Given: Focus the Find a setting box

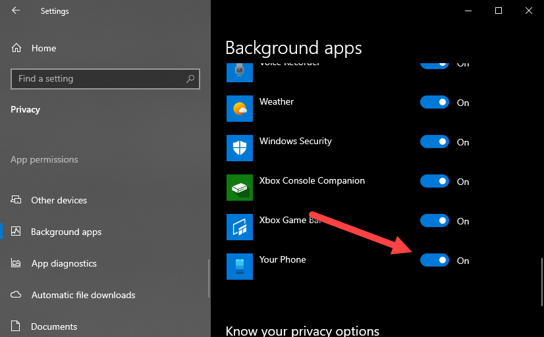Looking at the screenshot, I should [105, 79].
